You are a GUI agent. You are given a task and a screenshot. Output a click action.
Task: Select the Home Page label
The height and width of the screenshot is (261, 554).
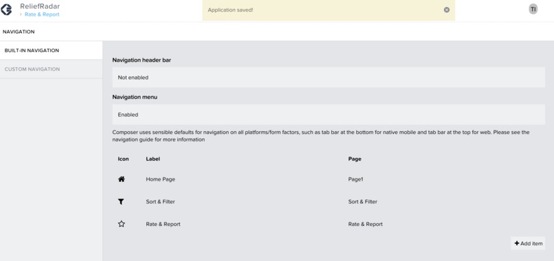(x=160, y=179)
